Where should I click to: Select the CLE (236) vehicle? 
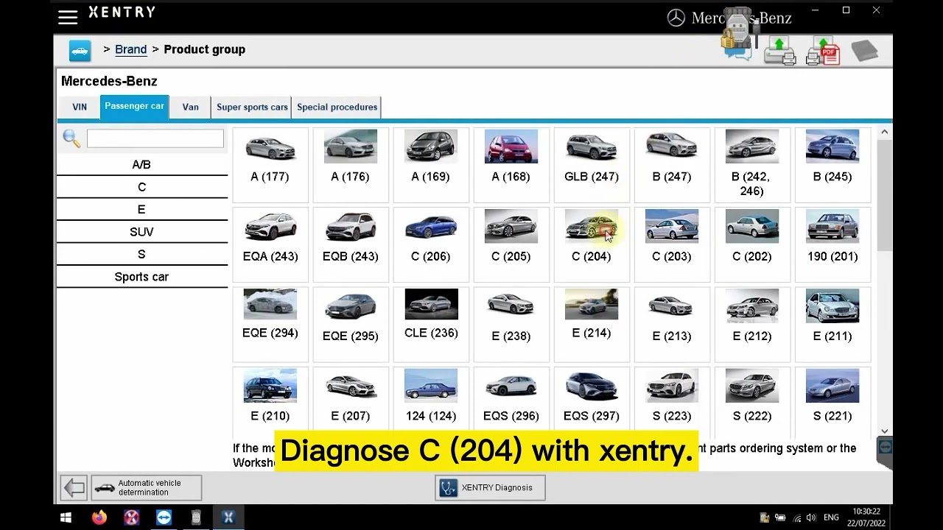point(431,324)
